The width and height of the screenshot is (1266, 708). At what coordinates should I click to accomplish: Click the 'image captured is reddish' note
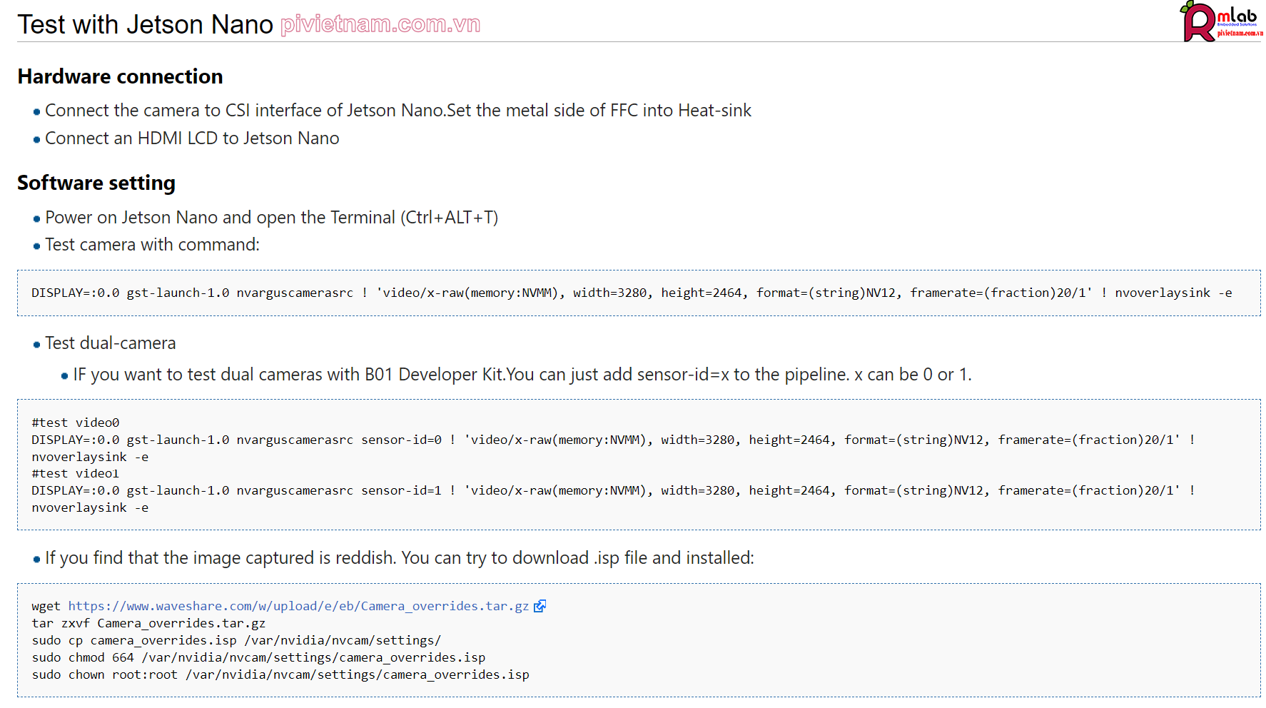tap(400, 558)
